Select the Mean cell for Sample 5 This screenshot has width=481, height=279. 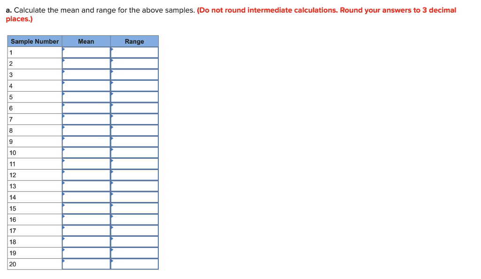[86, 97]
